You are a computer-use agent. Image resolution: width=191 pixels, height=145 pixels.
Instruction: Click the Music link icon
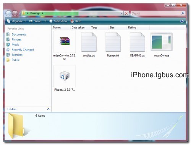(8, 45)
